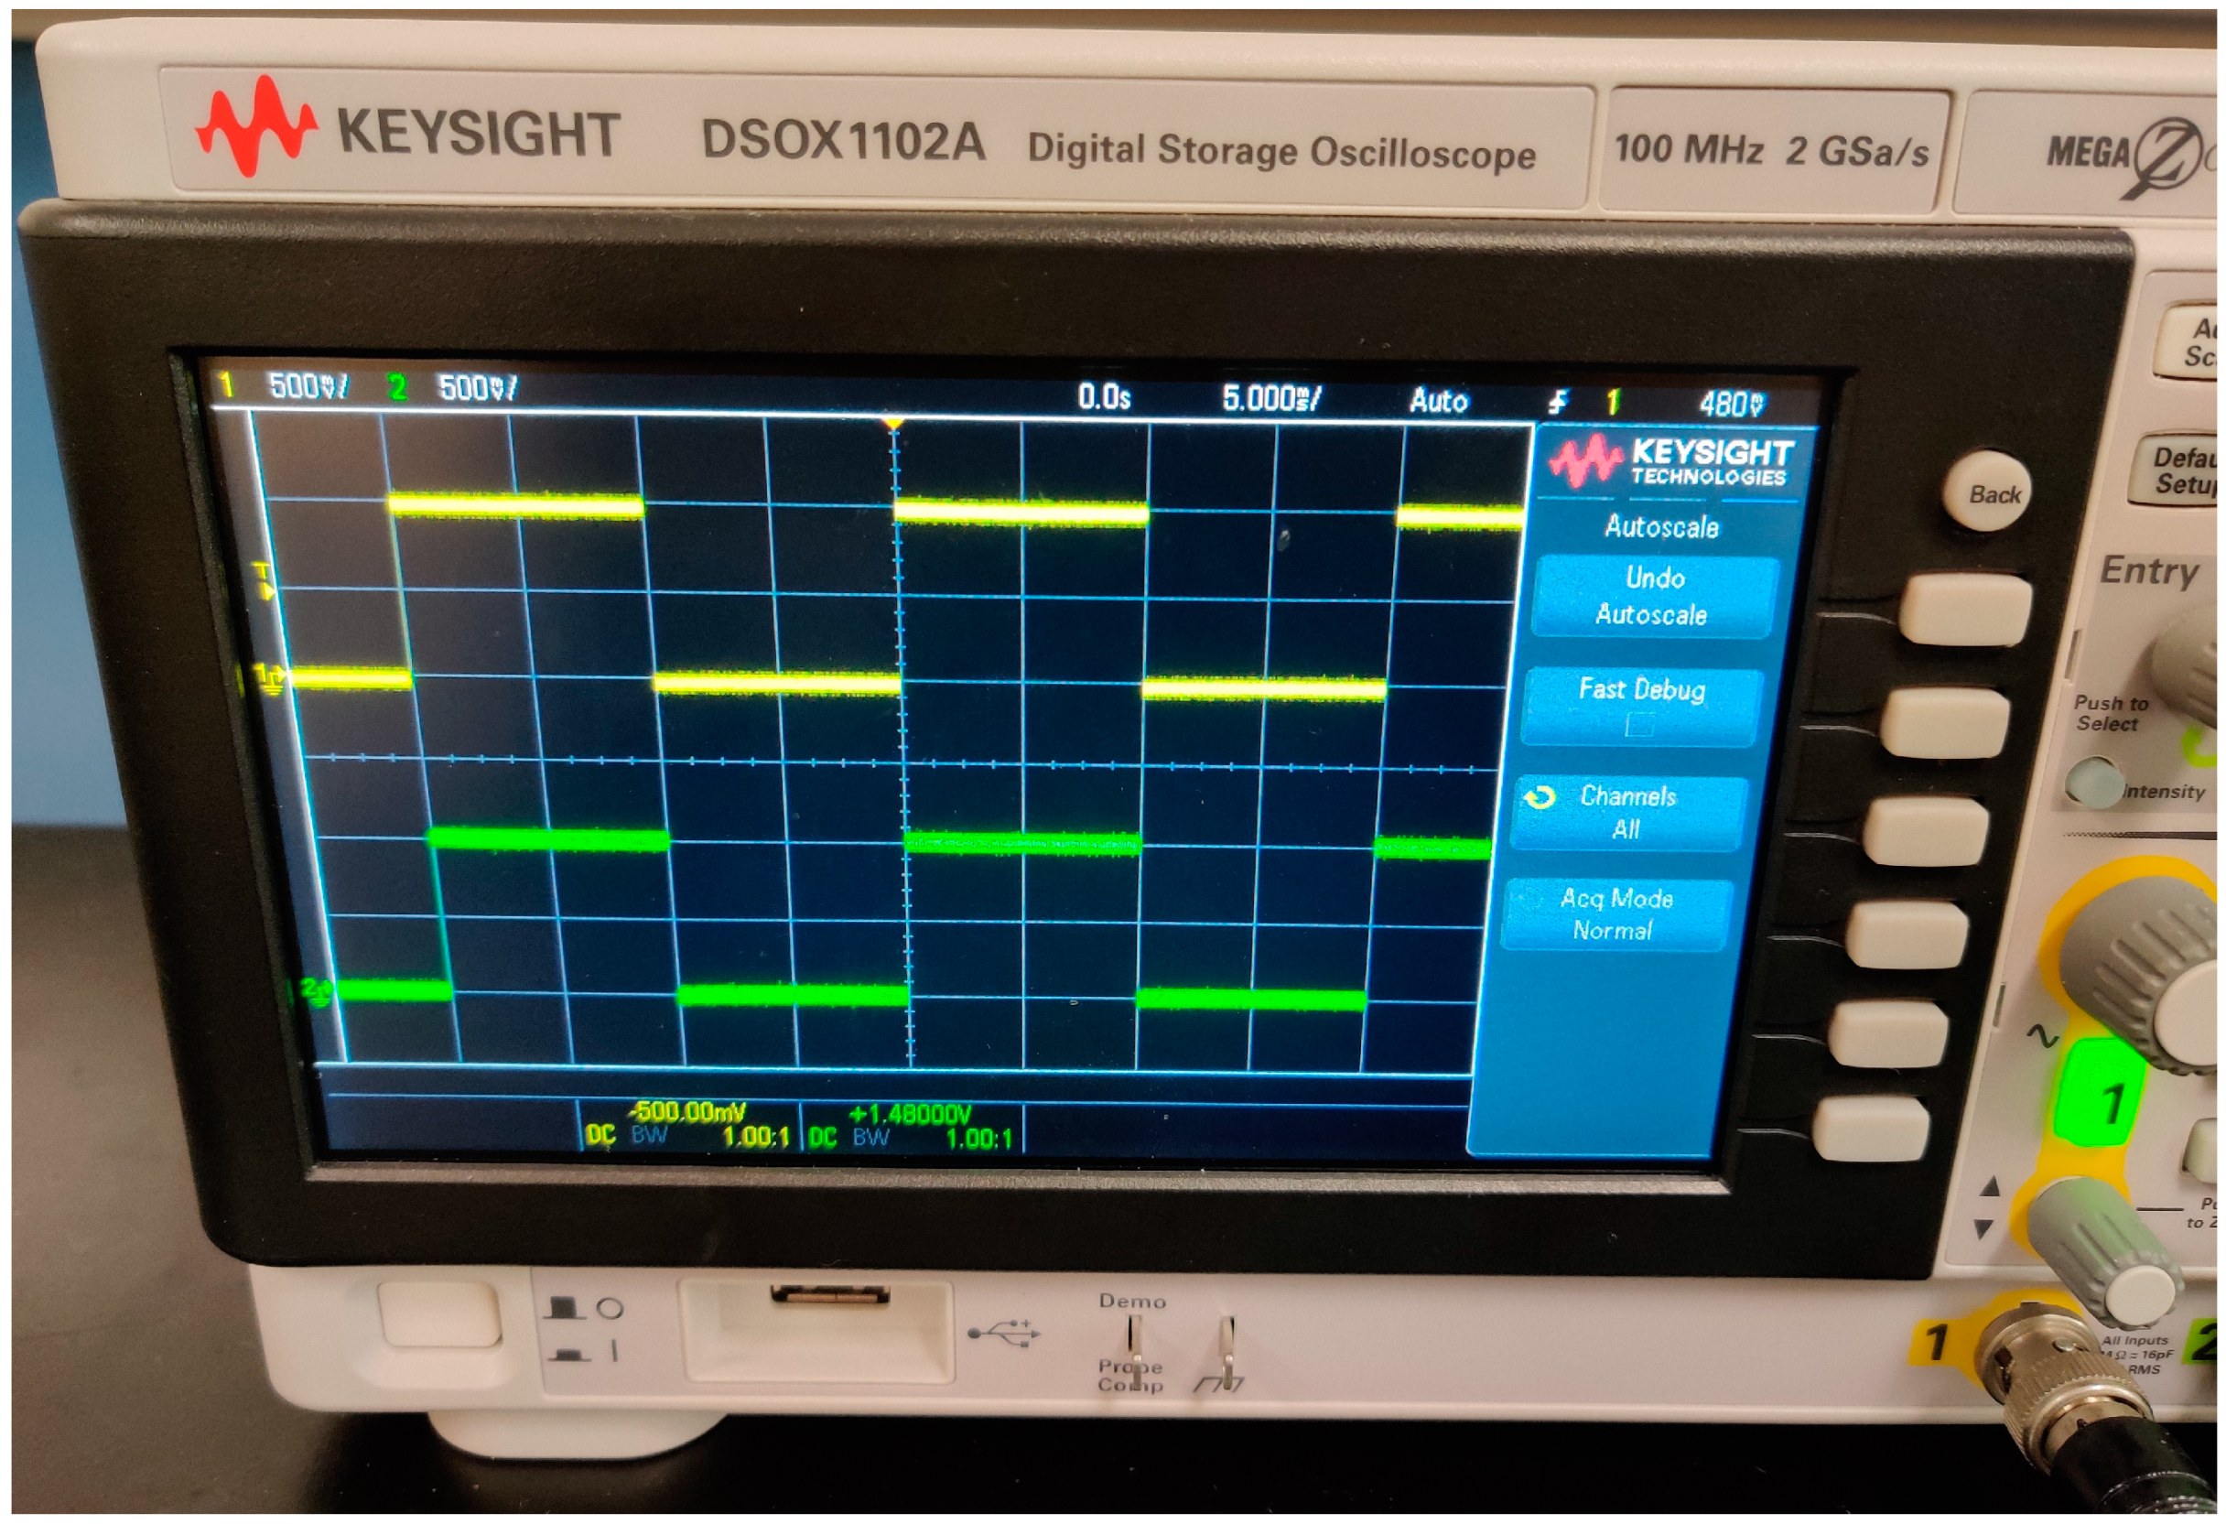Click the USB host port

click(x=829, y=1295)
